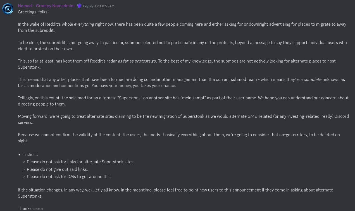Click "Please do not give out said links."
Viewport: 355px width, 211px height.
pos(57,169)
